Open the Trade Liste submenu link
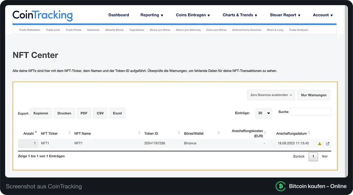Image resolution: width=353 pixels, height=195 pixels. click(53, 30)
